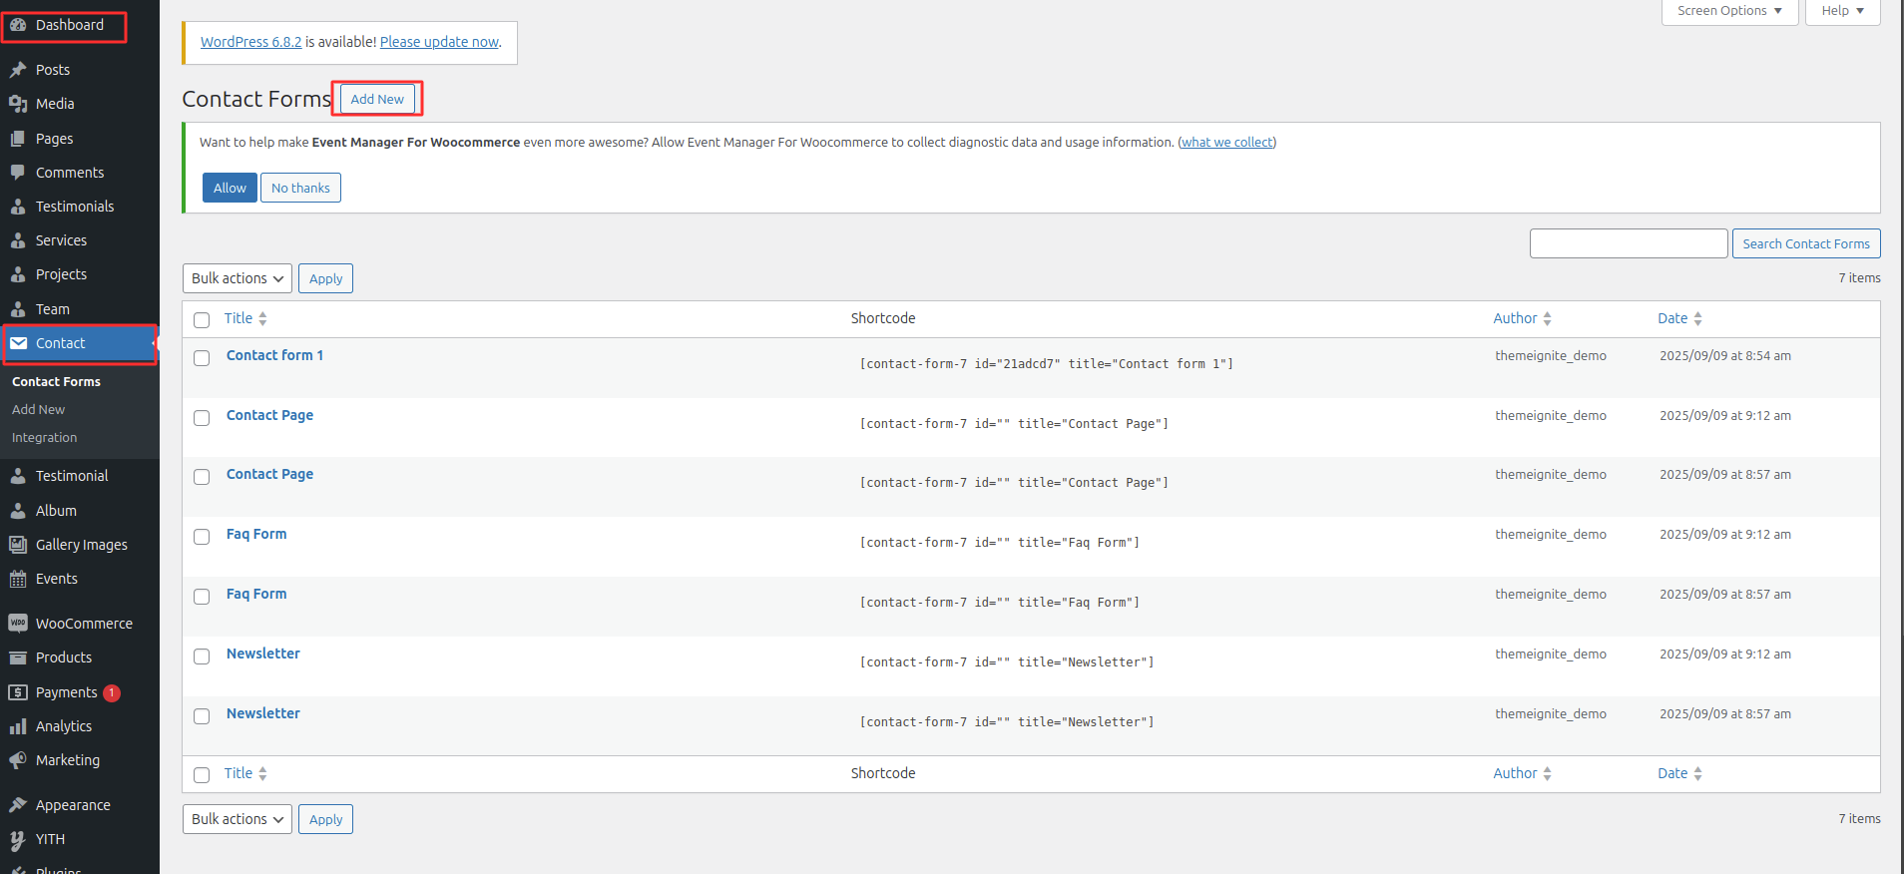
Task: Click the Projects sidebar icon
Action: (x=18, y=274)
